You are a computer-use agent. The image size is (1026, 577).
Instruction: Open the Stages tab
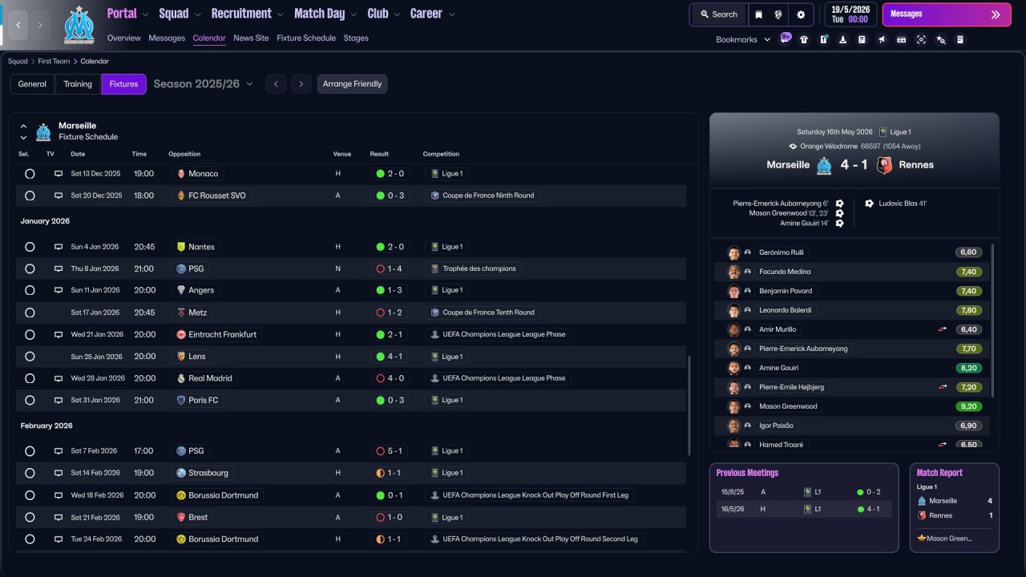pyautogui.click(x=356, y=38)
